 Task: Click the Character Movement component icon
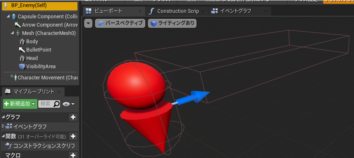click(x=15, y=77)
